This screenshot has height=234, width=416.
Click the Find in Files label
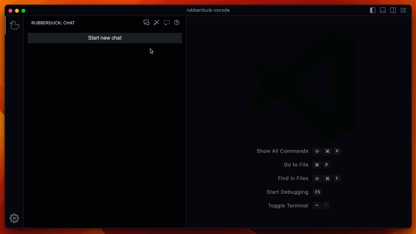(293, 178)
